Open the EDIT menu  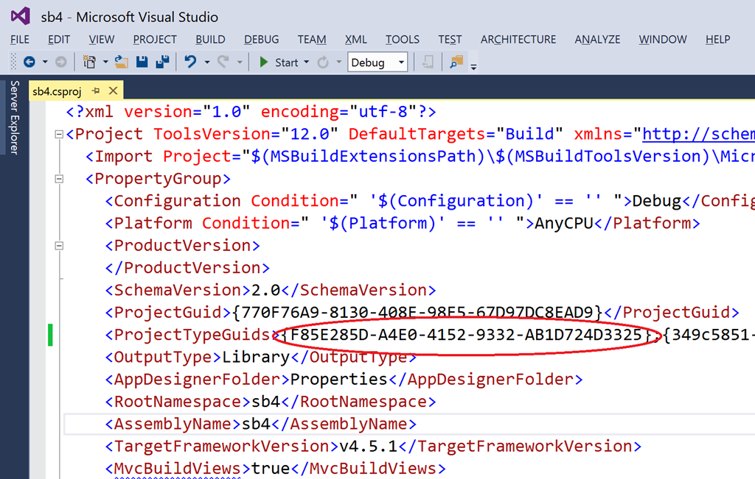pyautogui.click(x=59, y=40)
